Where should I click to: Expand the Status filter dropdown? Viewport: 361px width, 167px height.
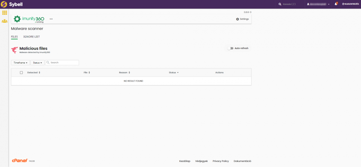point(38,62)
